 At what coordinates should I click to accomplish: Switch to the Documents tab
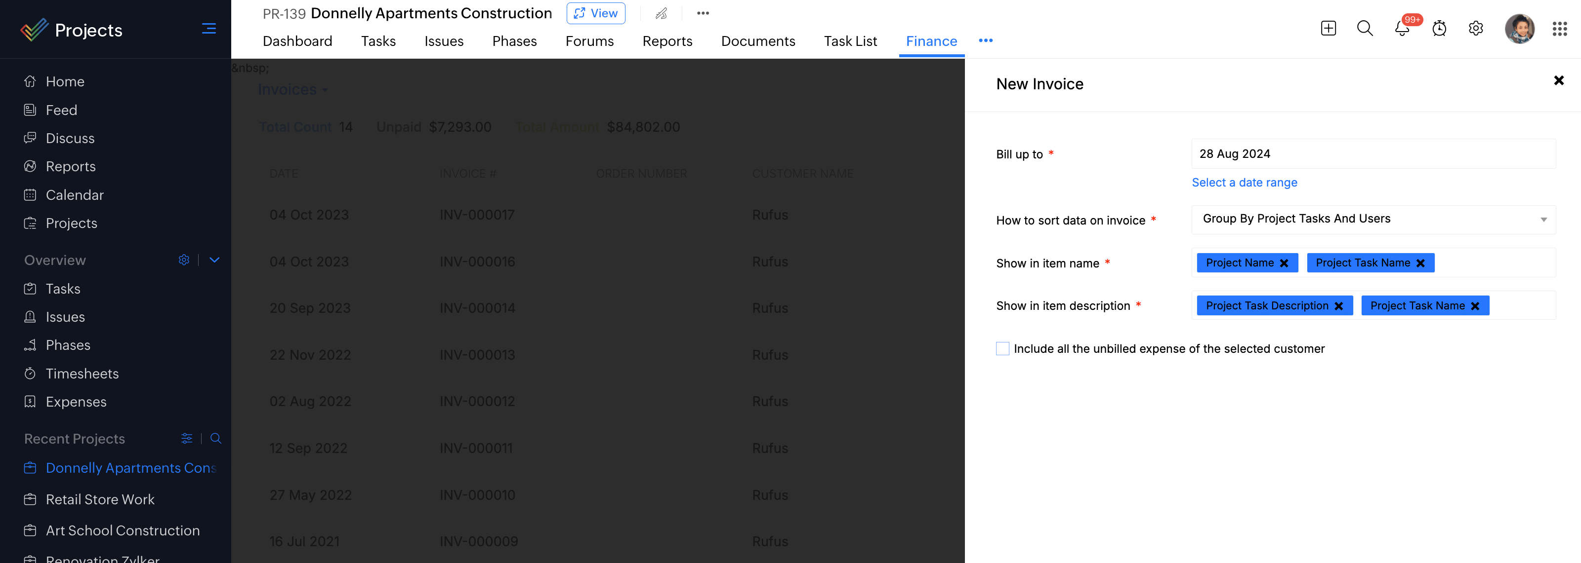(x=757, y=41)
